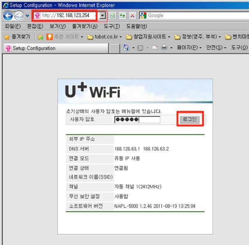Screen dimensions: 249x245
Task: Open the 안전(S) command bar menu
Action: click(x=216, y=48)
